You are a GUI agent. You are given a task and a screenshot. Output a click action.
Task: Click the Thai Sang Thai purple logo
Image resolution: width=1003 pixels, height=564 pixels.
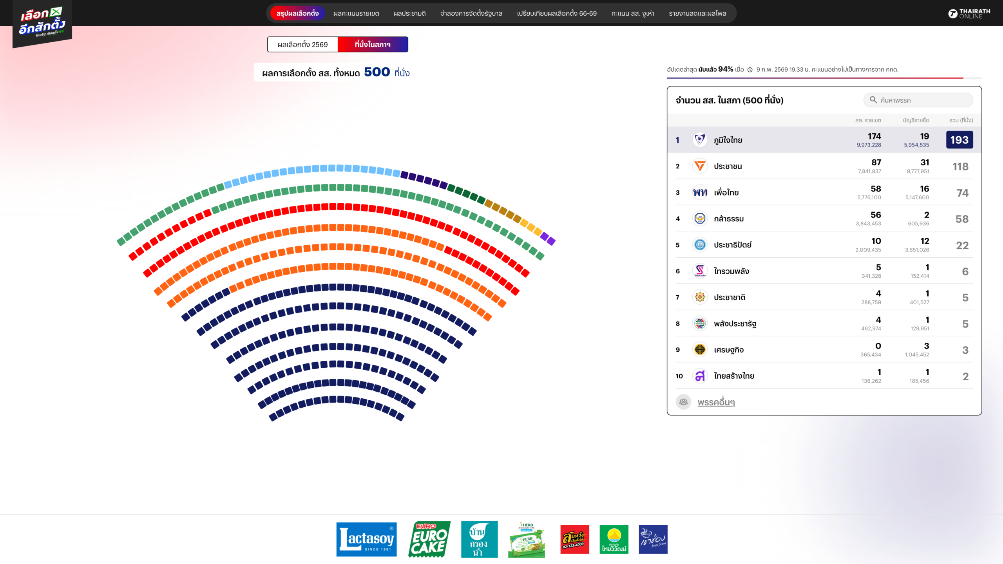(x=700, y=376)
